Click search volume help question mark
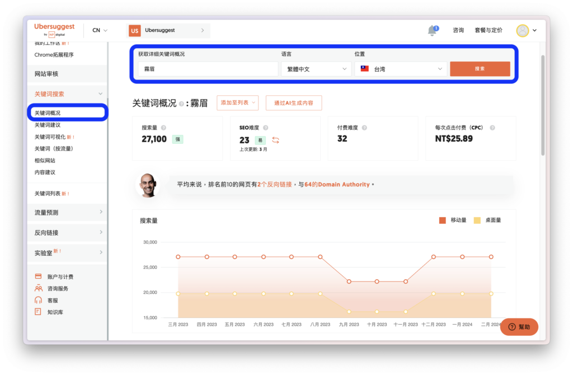The width and height of the screenshot is (573, 375). point(164,128)
